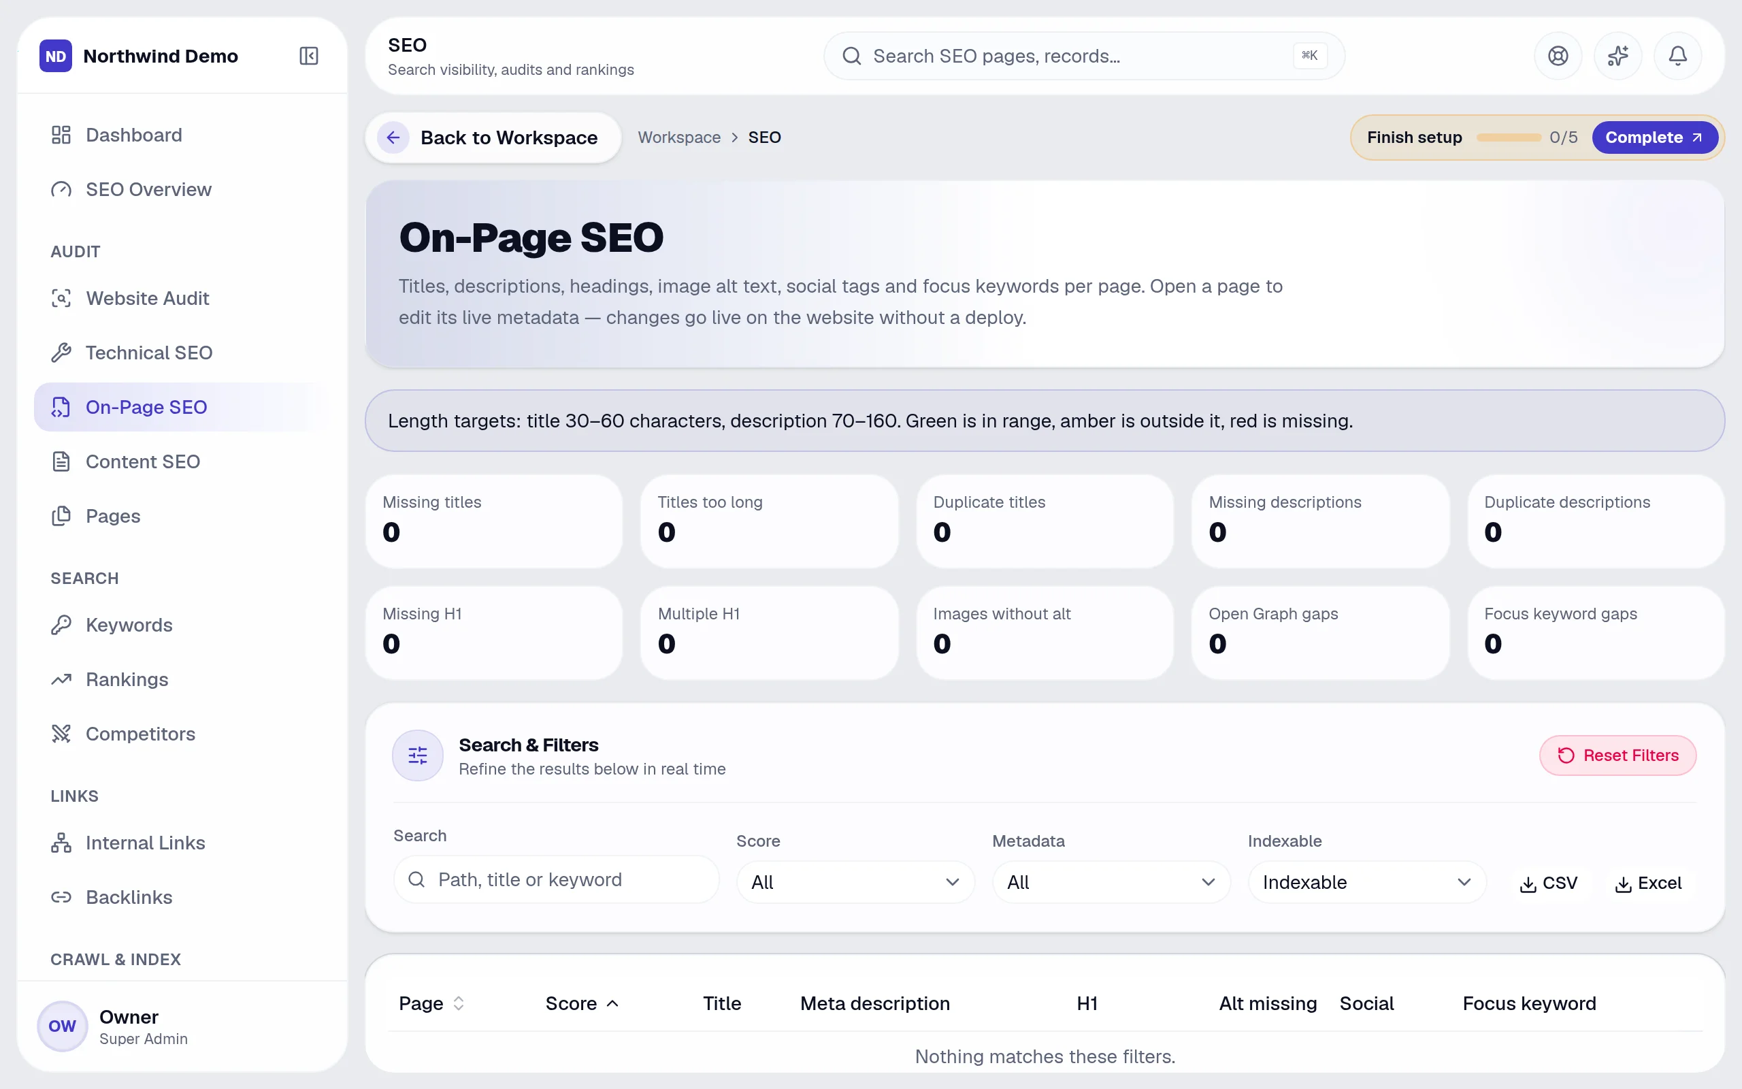Click the Website Audit scan icon

pos(61,298)
